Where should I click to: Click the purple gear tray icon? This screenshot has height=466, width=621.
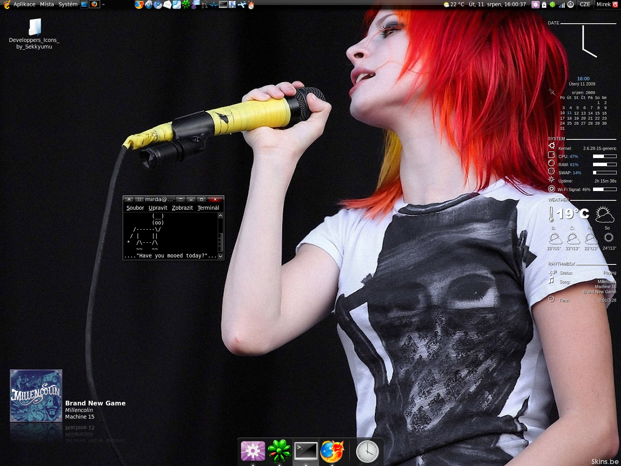[x=536, y=5]
